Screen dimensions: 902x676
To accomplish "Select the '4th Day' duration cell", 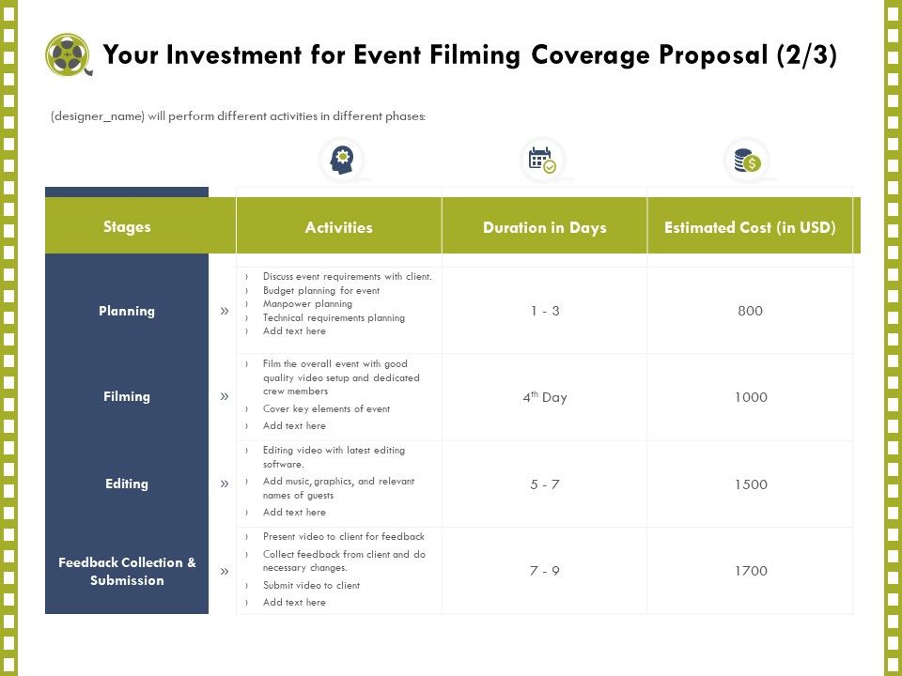I will 545,397.
